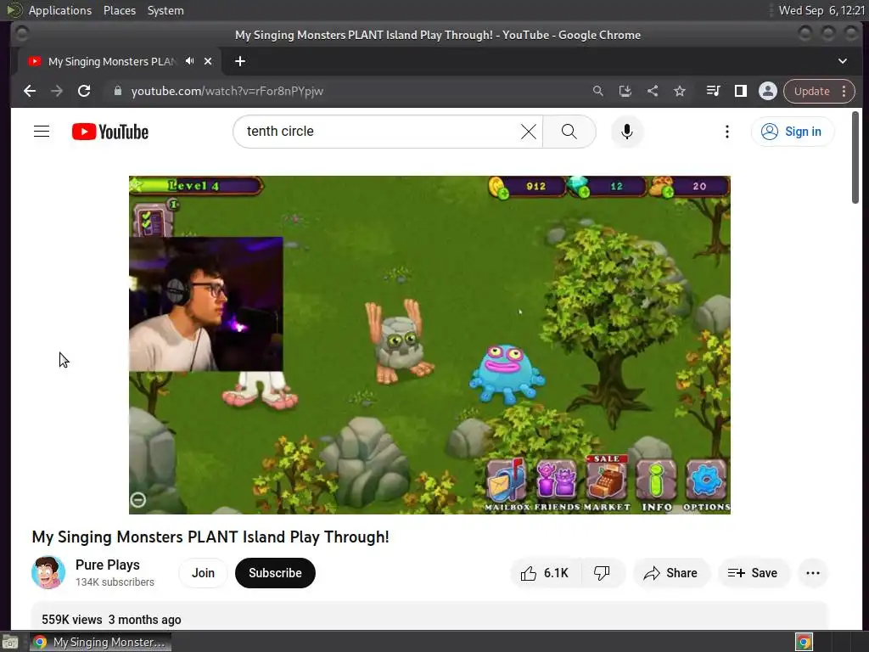
Task: Expand the description at 559K views
Action: click(429, 616)
